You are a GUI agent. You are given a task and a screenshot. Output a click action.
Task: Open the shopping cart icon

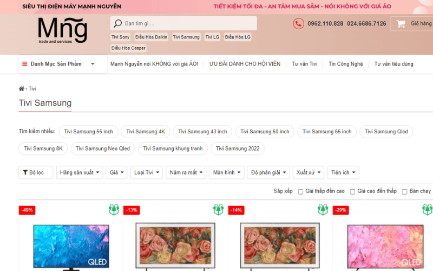click(x=401, y=24)
